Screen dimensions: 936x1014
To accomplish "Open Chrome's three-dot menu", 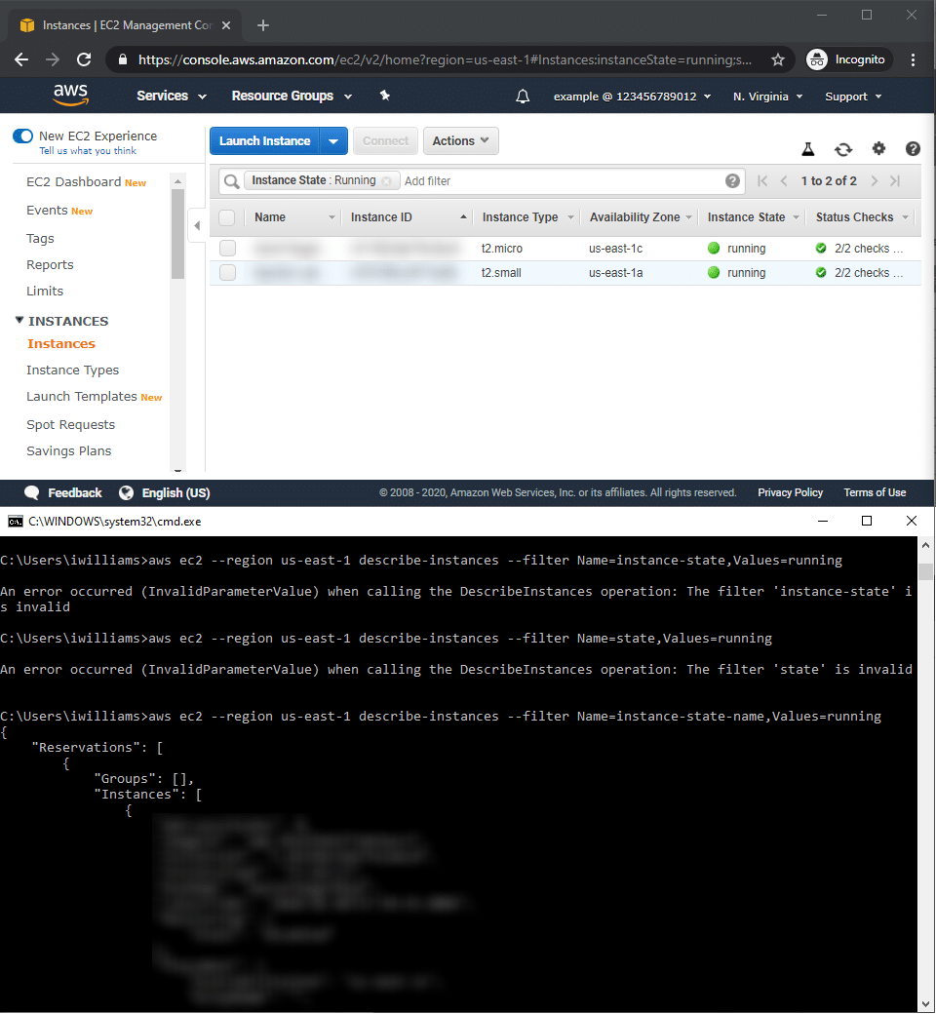I will click(913, 59).
